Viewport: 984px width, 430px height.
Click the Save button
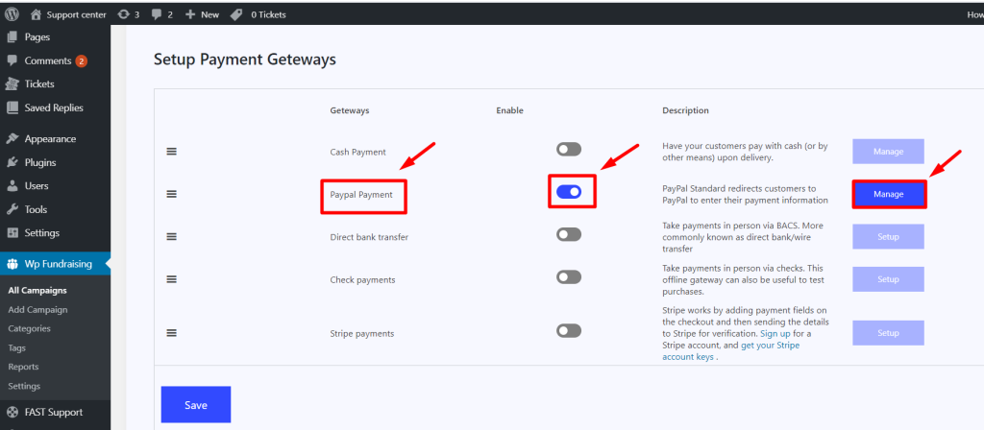196,405
